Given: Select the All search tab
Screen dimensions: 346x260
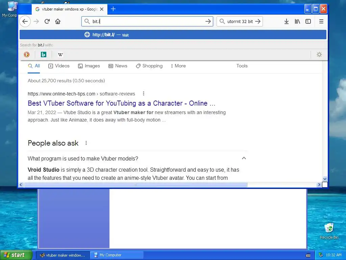Looking at the screenshot, I should pos(34,66).
